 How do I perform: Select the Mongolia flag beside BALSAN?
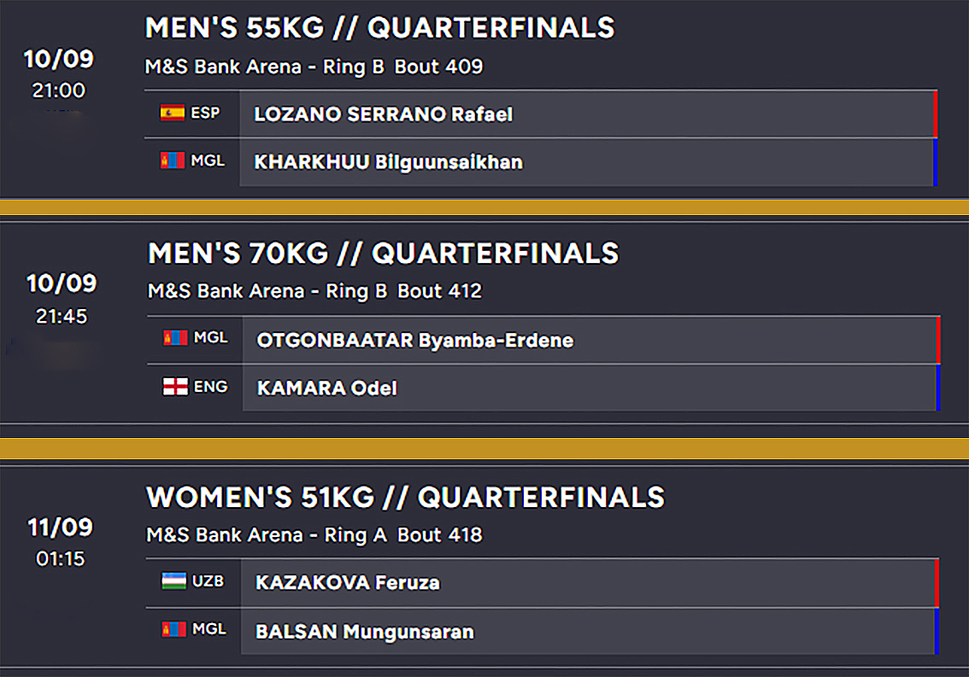click(173, 629)
